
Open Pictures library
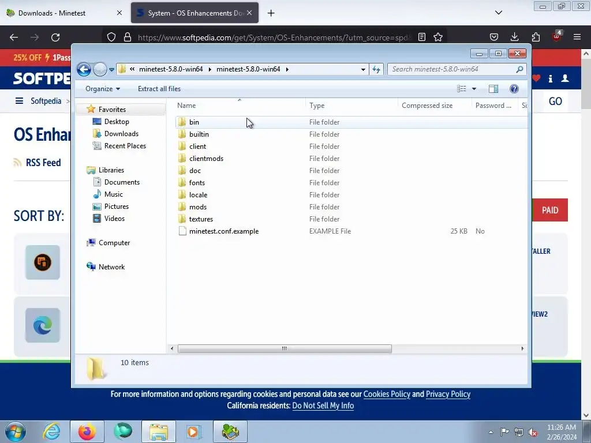pyautogui.click(x=117, y=207)
